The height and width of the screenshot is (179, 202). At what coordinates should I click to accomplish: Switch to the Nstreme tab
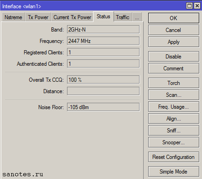pos(13,17)
